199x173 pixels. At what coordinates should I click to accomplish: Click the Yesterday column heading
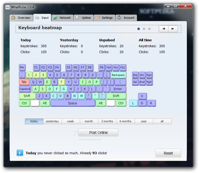pyautogui.click(x=69, y=40)
